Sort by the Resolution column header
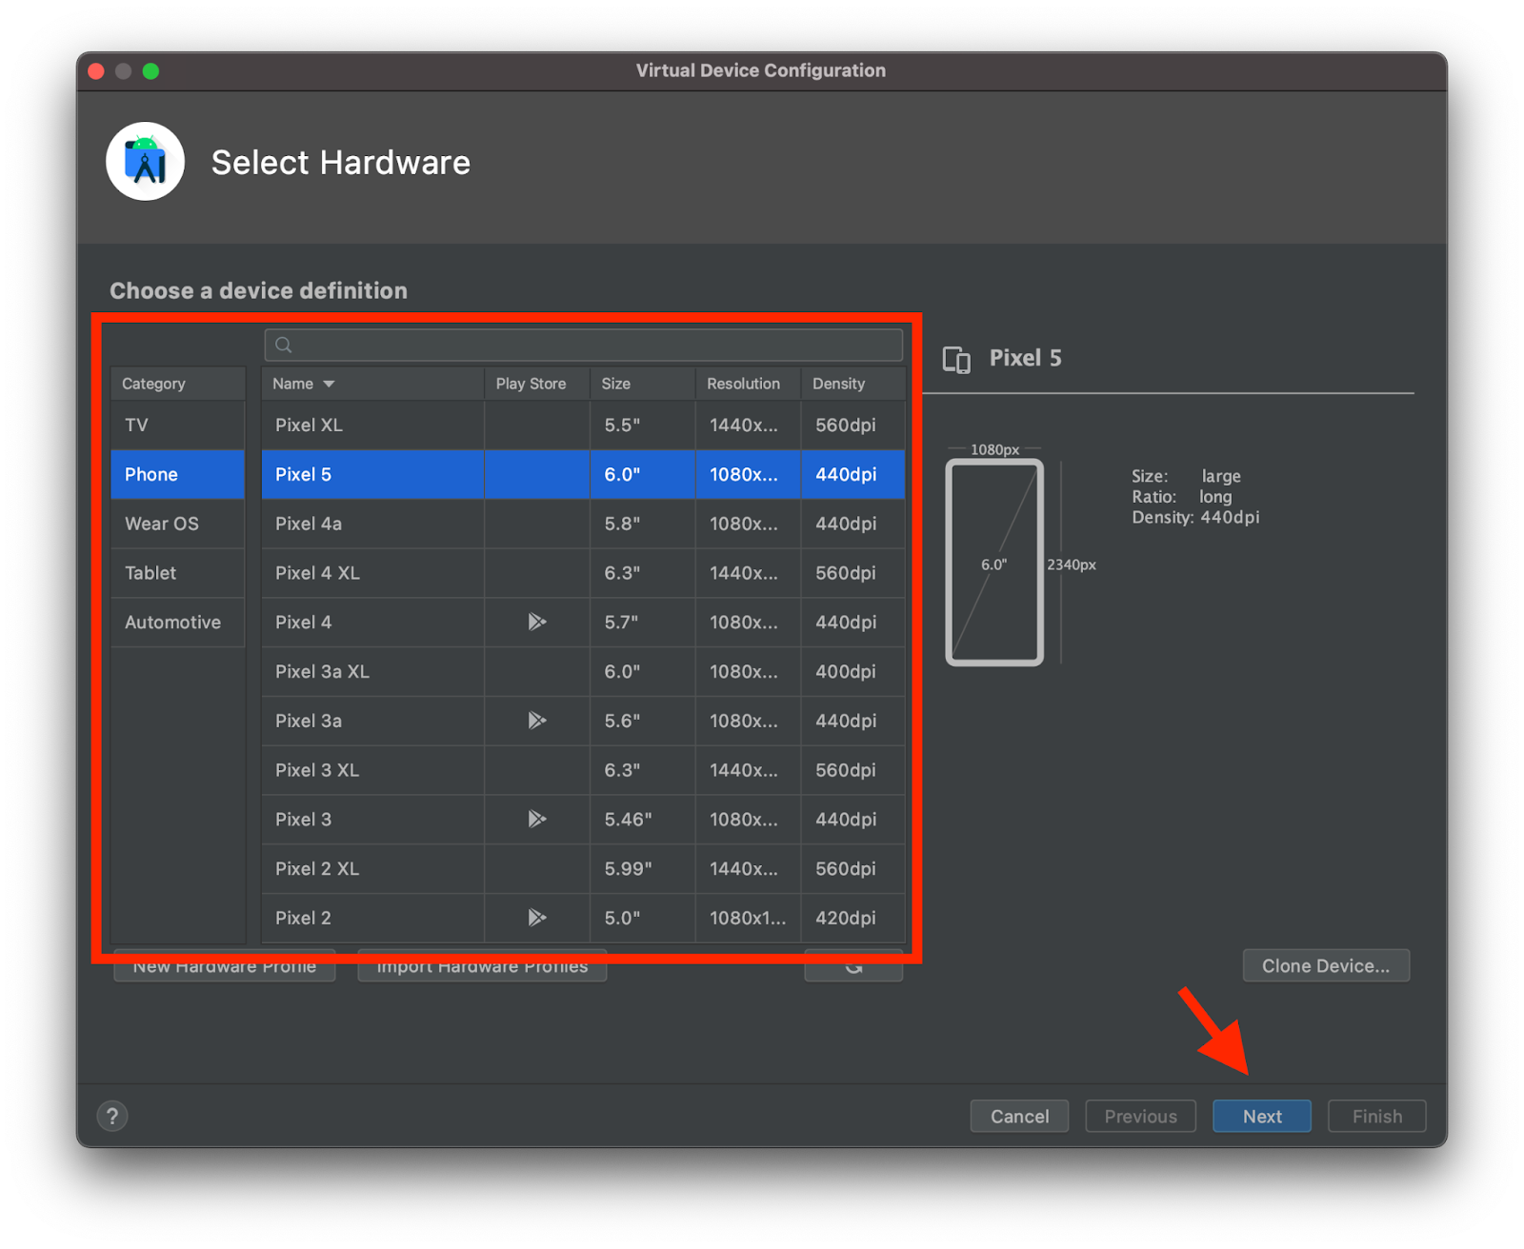Screen dimensions: 1524x1249 748,384
